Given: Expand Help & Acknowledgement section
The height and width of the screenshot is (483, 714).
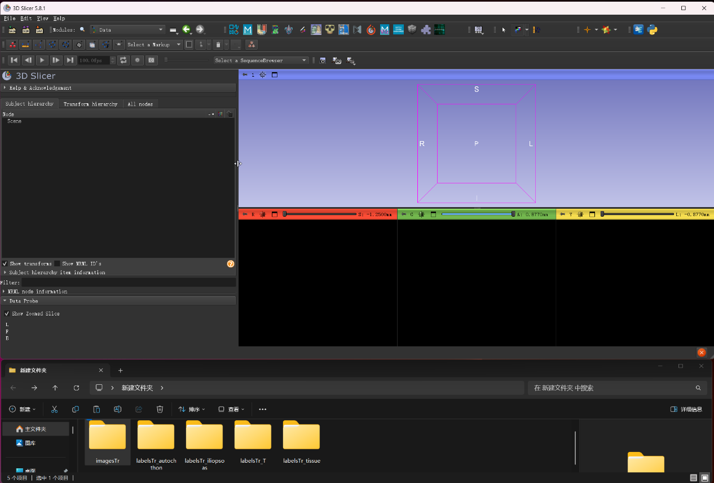Looking at the screenshot, I should click(x=118, y=88).
